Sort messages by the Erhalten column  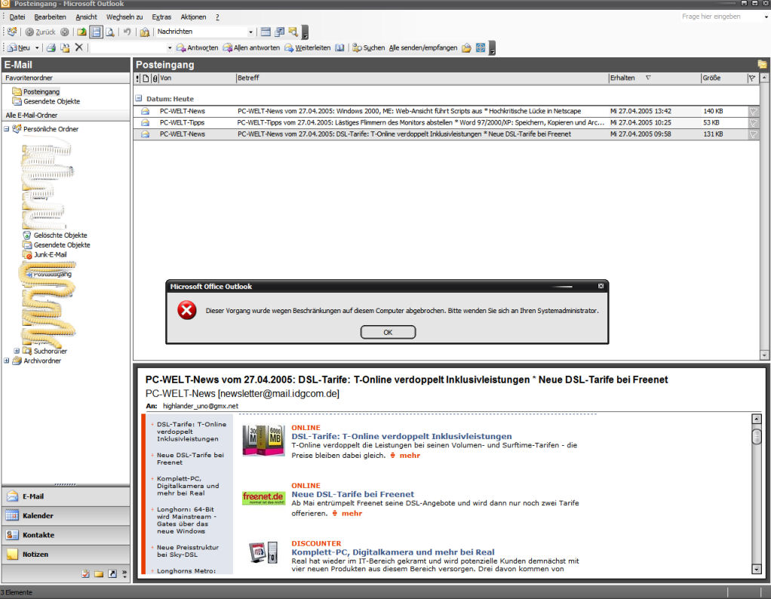tap(655, 78)
